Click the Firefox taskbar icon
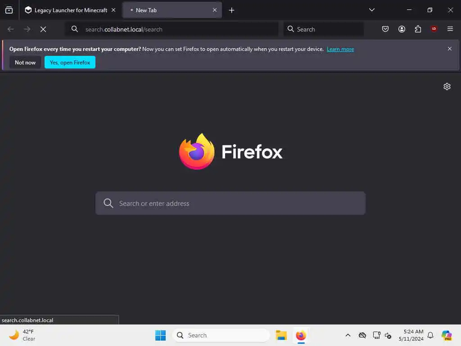The width and height of the screenshot is (461, 346). point(301,335)
